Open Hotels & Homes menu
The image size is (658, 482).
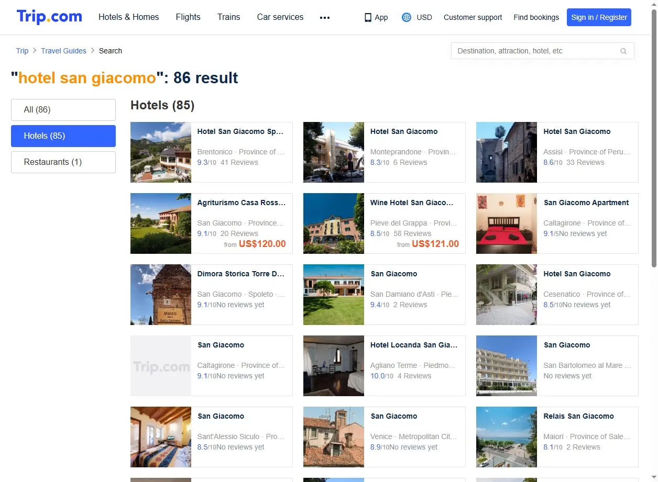[129, 17]
